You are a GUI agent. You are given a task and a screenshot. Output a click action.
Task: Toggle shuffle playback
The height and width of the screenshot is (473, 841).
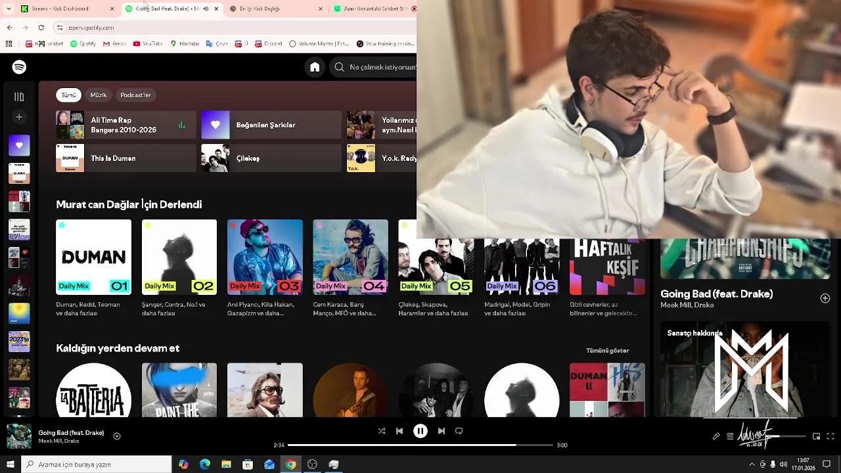tap(382, 431)
